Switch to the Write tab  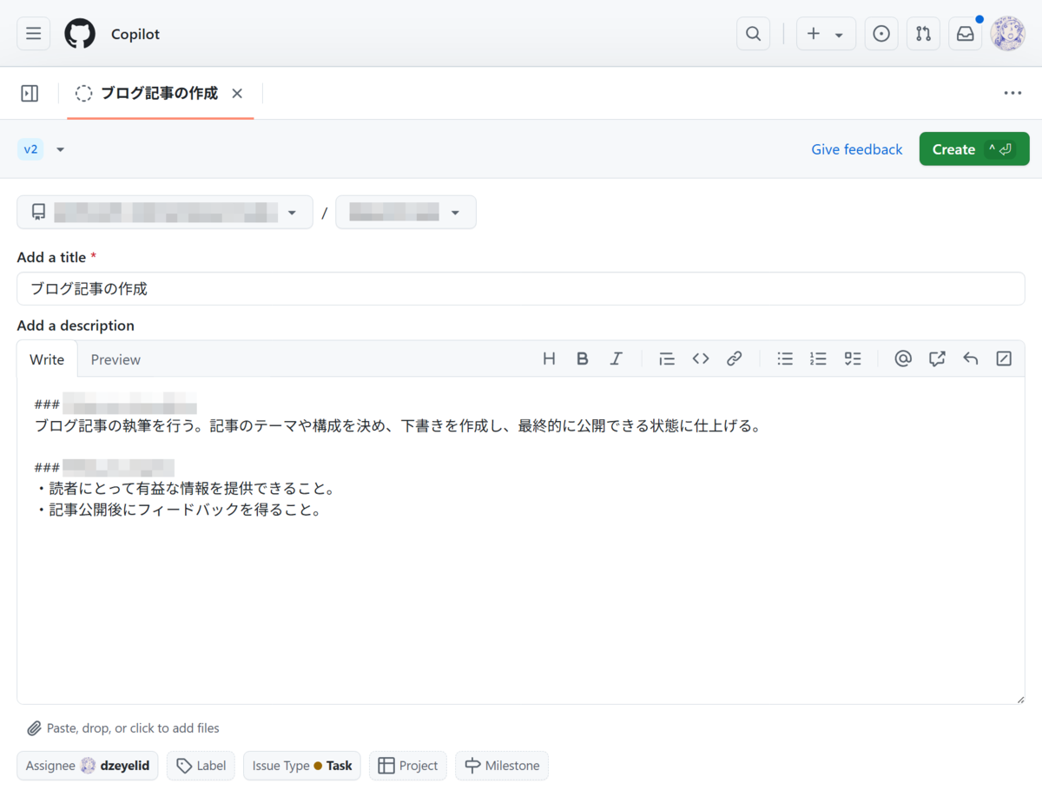point(47,359)
